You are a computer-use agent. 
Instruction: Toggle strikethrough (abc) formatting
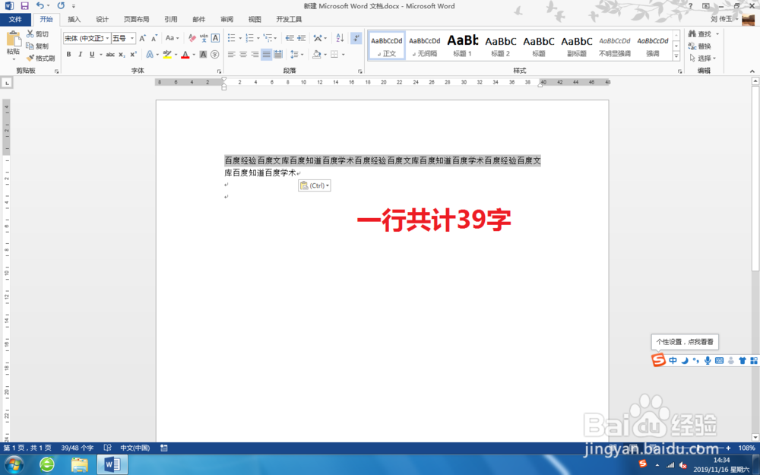pos(110,54)
